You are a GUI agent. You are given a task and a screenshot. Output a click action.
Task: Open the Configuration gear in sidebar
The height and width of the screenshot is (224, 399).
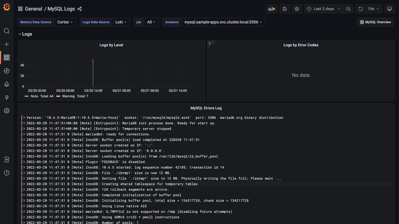point(7,111)
